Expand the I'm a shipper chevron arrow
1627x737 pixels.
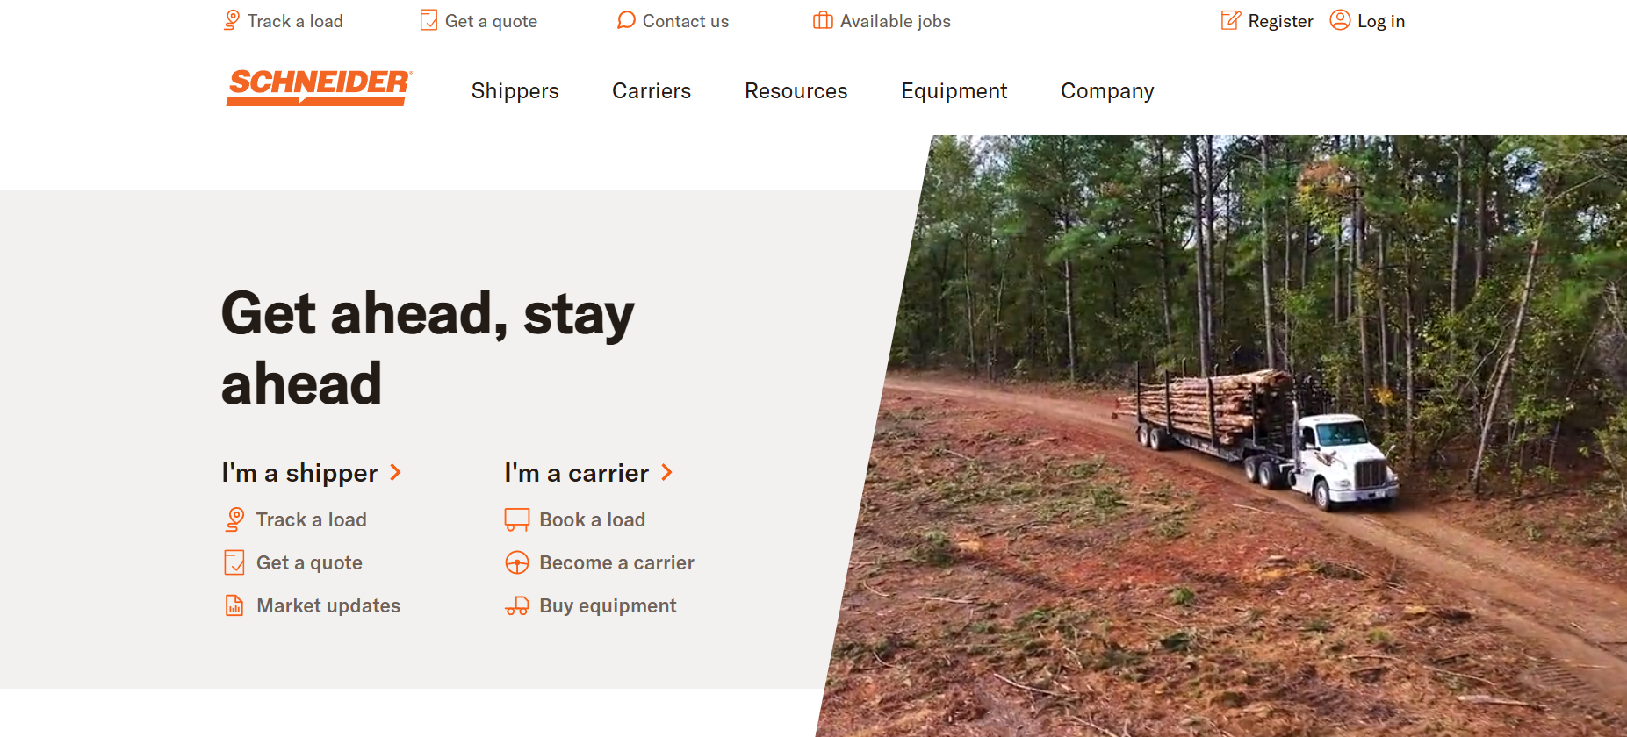point(396,472)
